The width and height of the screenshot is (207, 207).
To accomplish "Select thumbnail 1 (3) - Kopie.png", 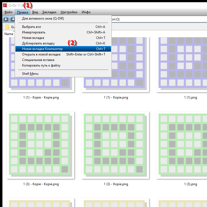I will 115,145.
